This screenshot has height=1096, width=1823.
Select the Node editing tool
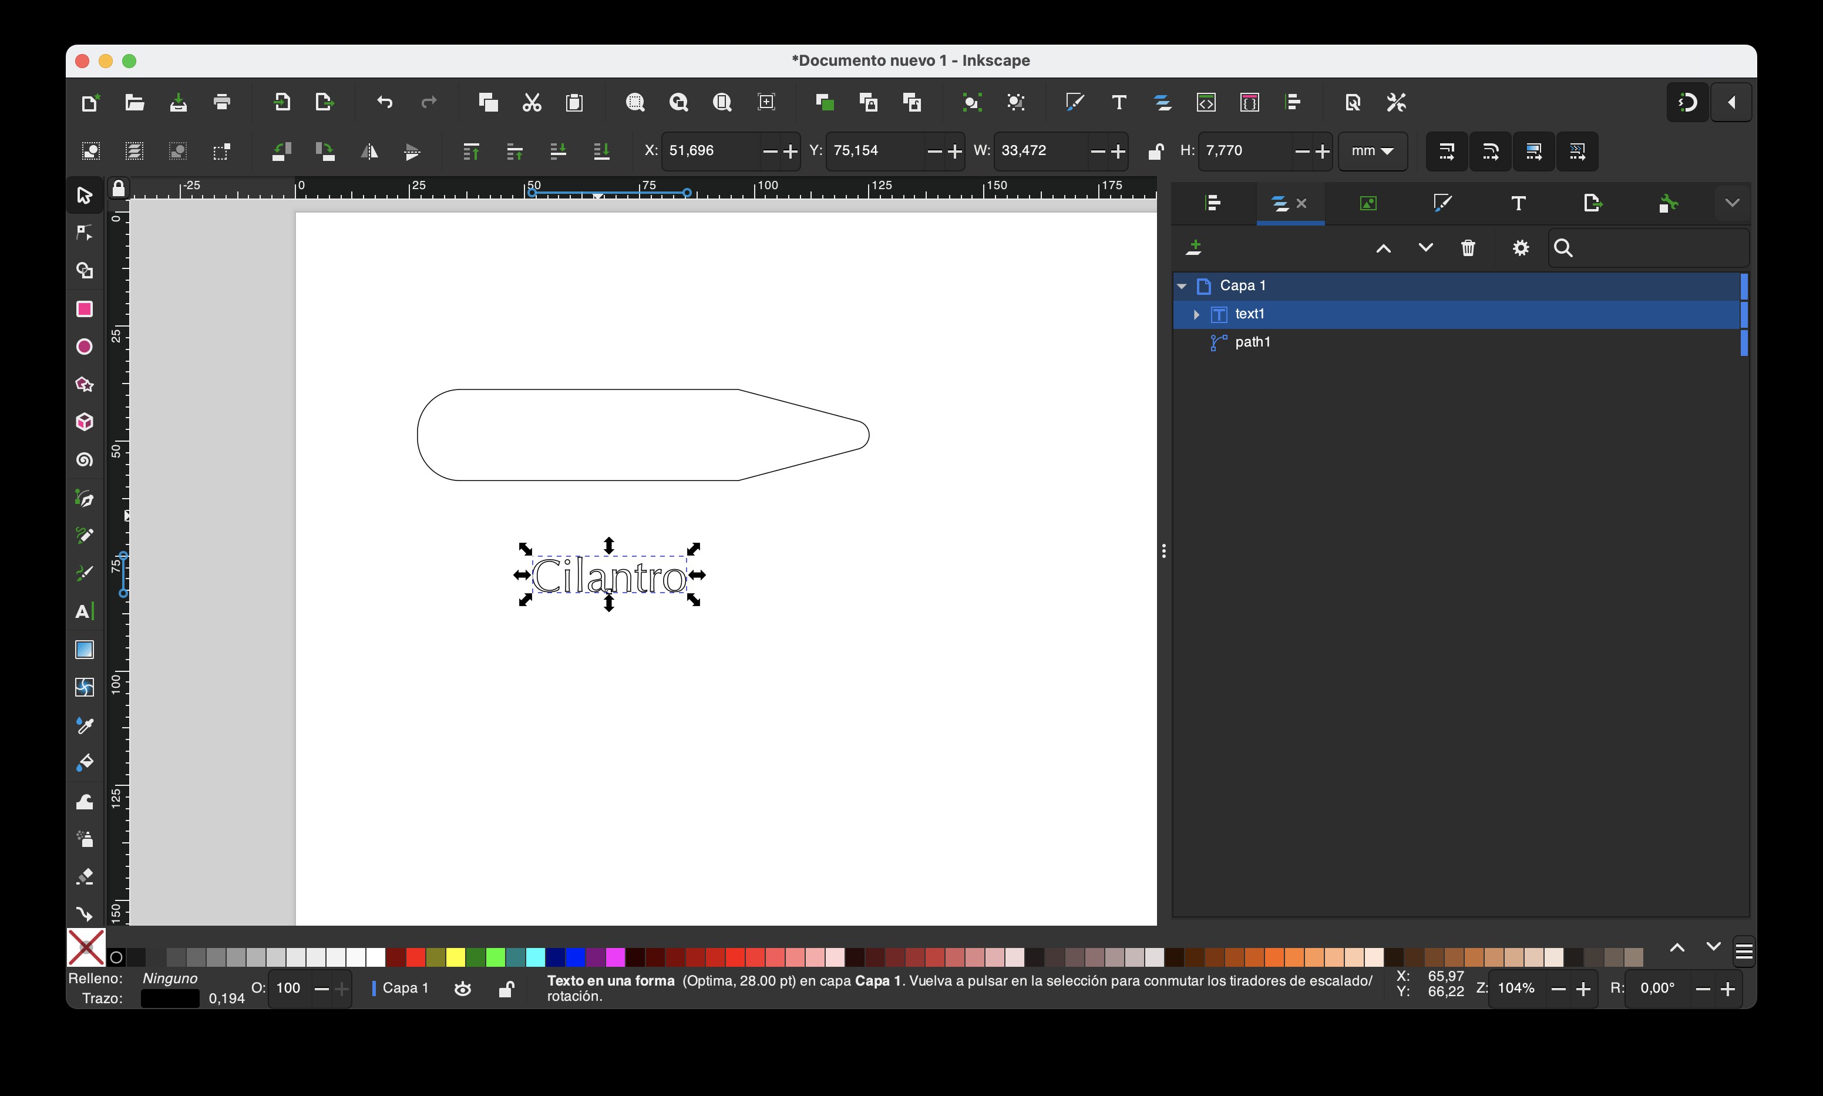pos(84,233)
